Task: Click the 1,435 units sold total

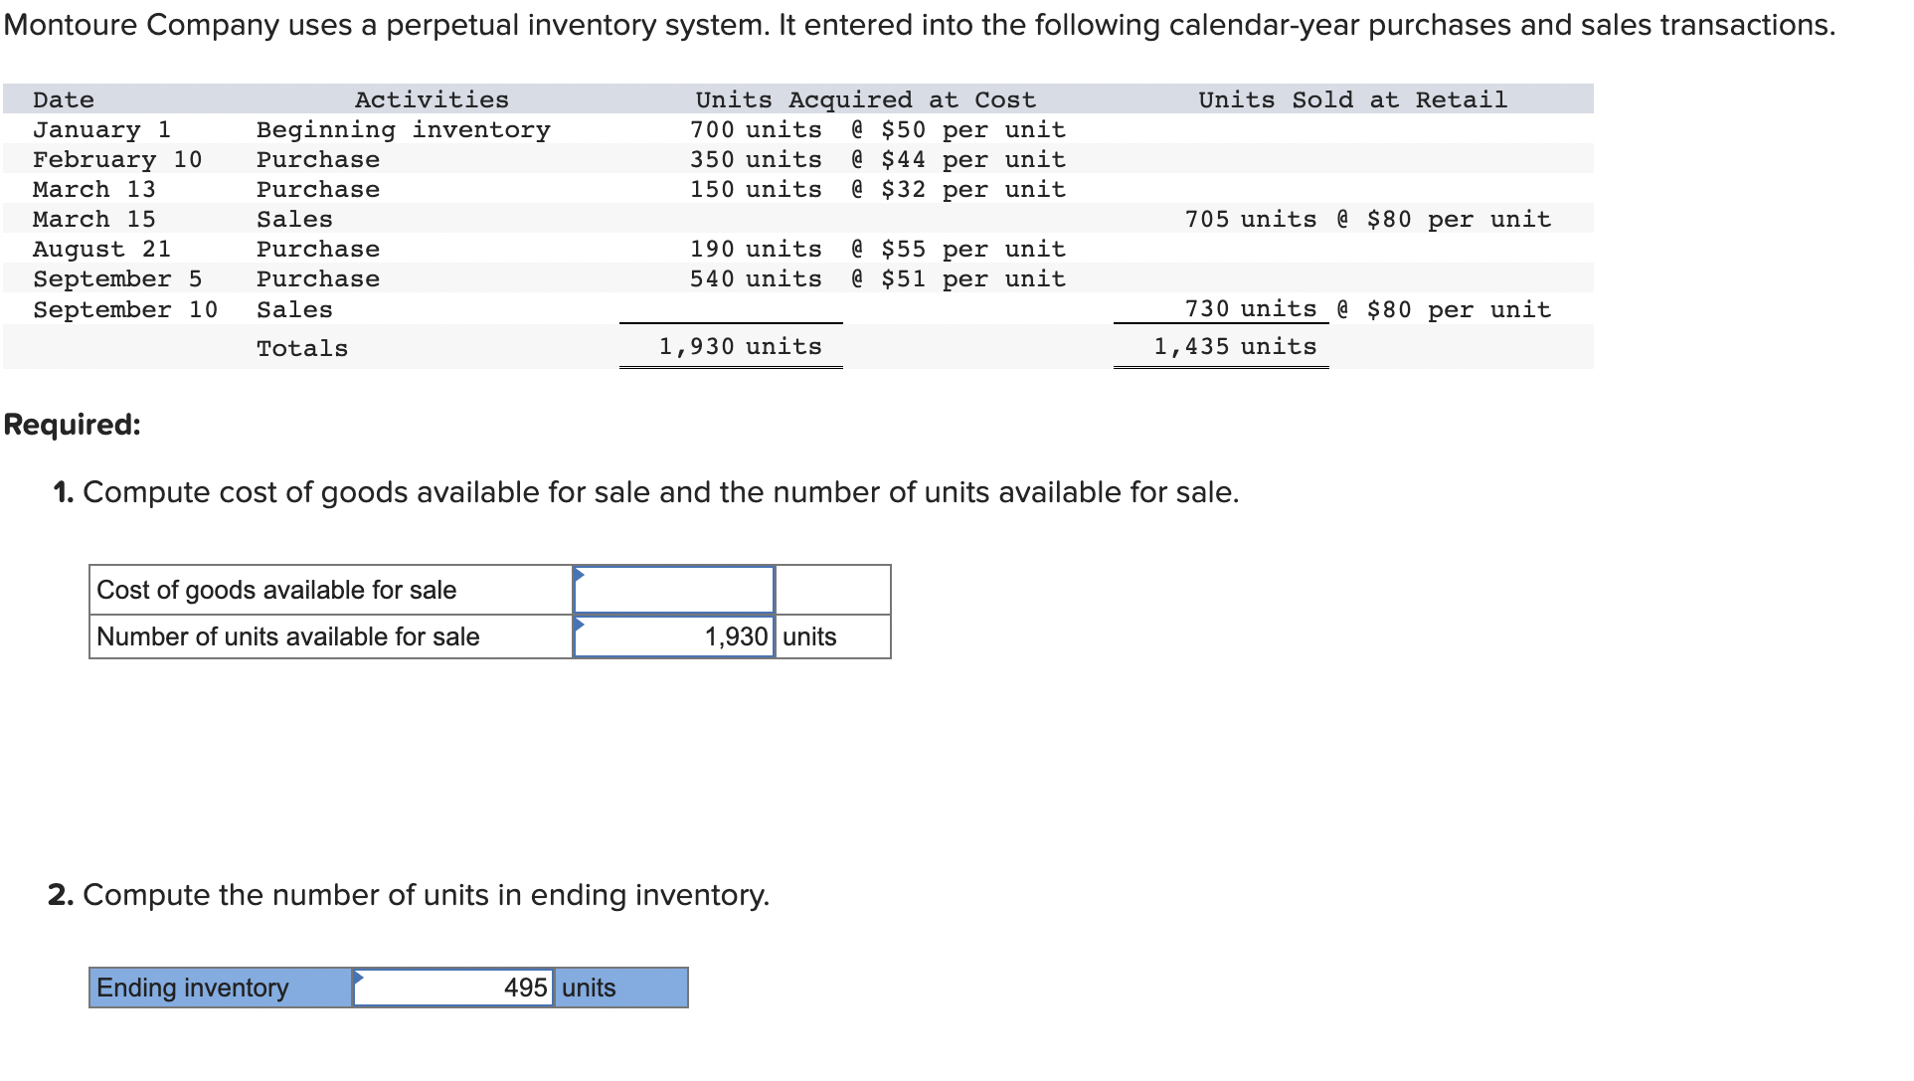Action: tap(1235, 346)
